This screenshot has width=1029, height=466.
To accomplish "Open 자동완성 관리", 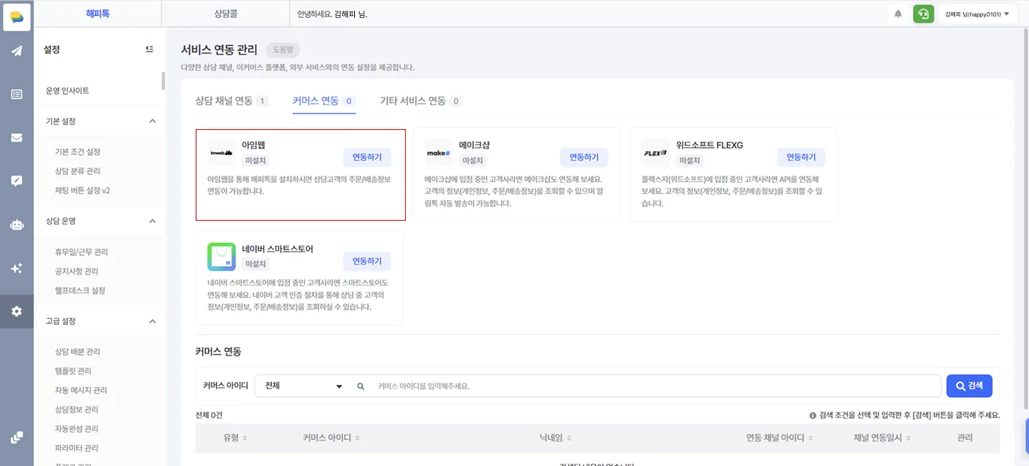I will (77, 429).
